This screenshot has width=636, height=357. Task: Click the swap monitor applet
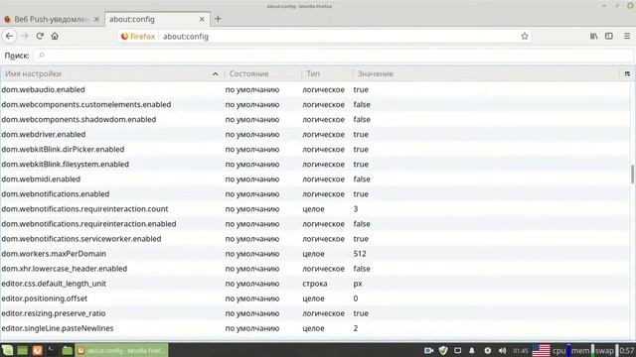[606, 350]
